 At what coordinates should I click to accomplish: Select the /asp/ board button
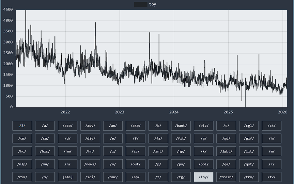pyautogui.click(x=136, y=126)
